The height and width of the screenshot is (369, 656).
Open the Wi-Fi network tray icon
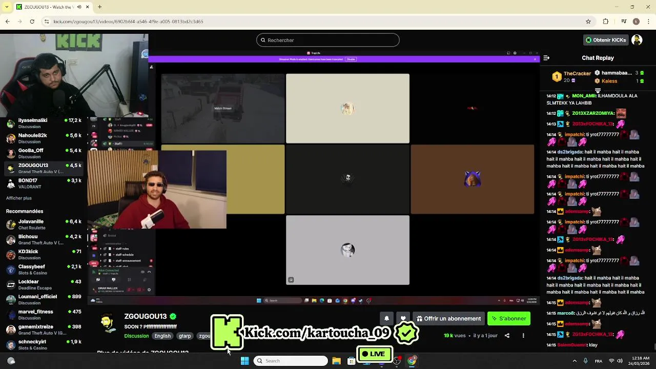click(611, 361)
